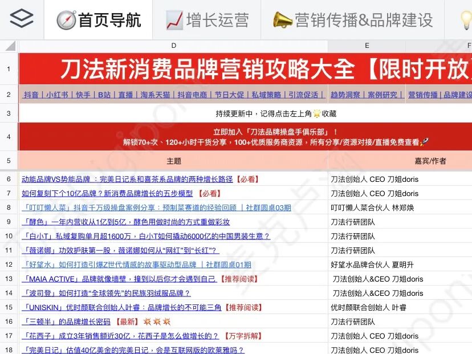Open the 抖音 link in navigation row

31,95
